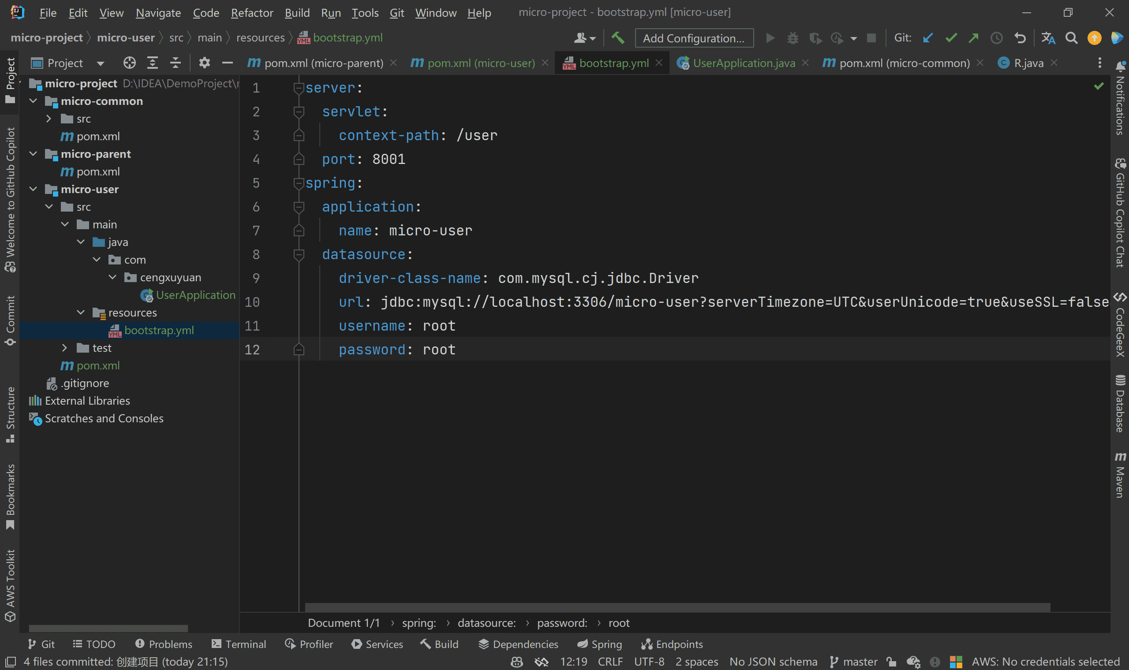The image size is (1129, 670).
Task: Open the editor tabs more-options menu
Action: [x=1099, y=63]
